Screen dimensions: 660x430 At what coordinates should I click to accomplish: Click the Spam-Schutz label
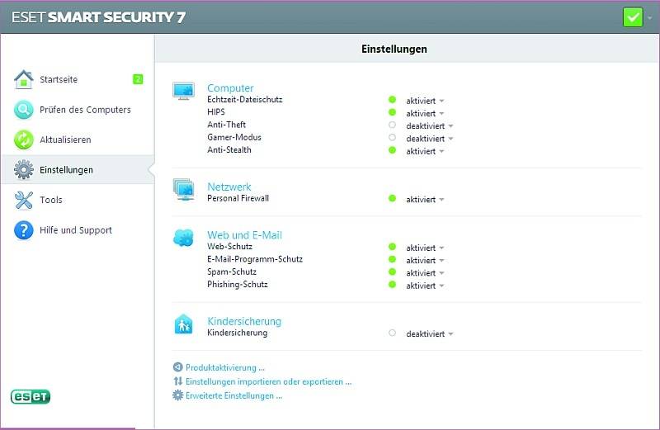pos(232,272)
